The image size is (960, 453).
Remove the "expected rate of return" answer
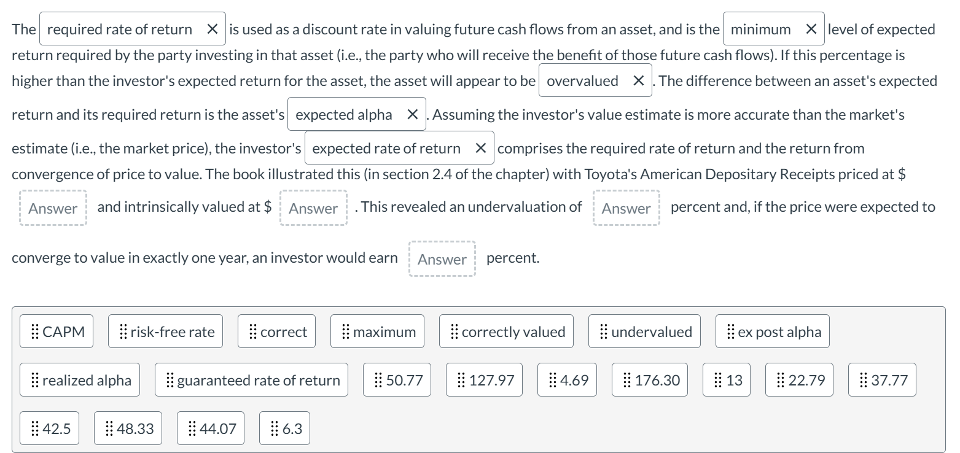481,147
